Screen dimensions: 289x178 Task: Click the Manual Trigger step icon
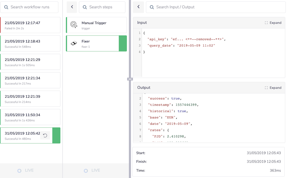[x=73, y=24]
